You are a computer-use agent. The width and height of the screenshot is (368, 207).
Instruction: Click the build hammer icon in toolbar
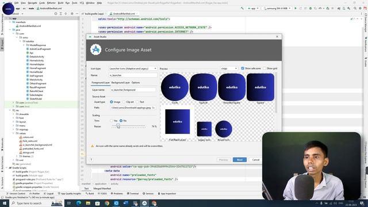point(242,8)
